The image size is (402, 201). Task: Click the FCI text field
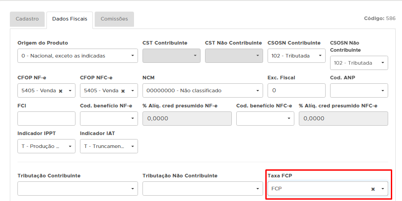(46, 118)
